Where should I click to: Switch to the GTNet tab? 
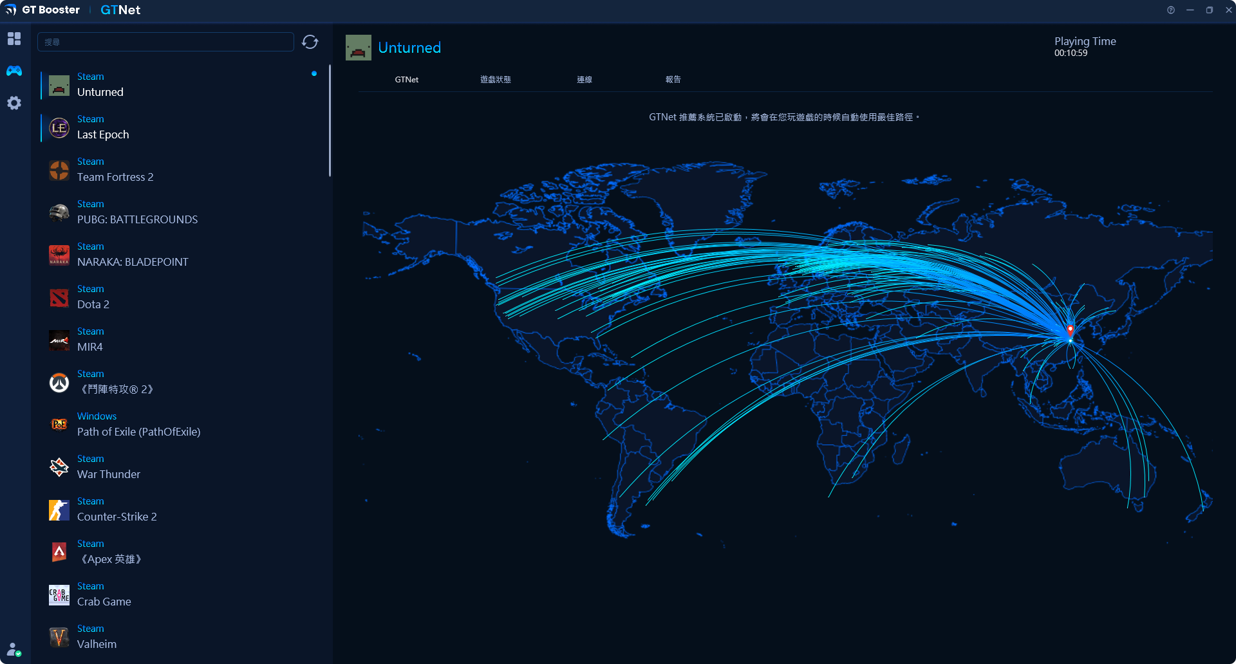tap(406, 80)
